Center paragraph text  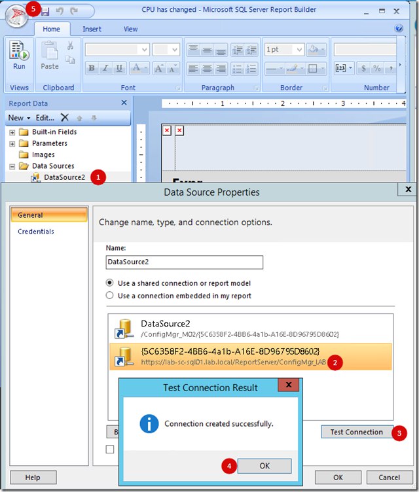click(x=207, y=68)
